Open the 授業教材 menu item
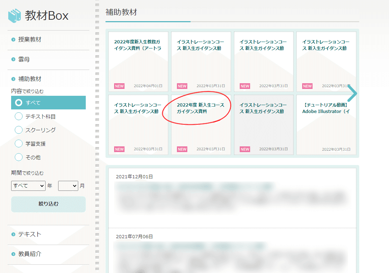 click(29, 39)
